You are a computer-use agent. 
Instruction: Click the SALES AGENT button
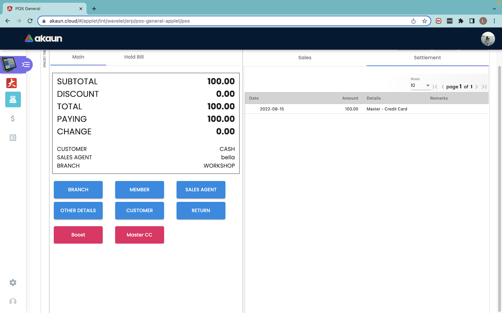click(201, 190)
